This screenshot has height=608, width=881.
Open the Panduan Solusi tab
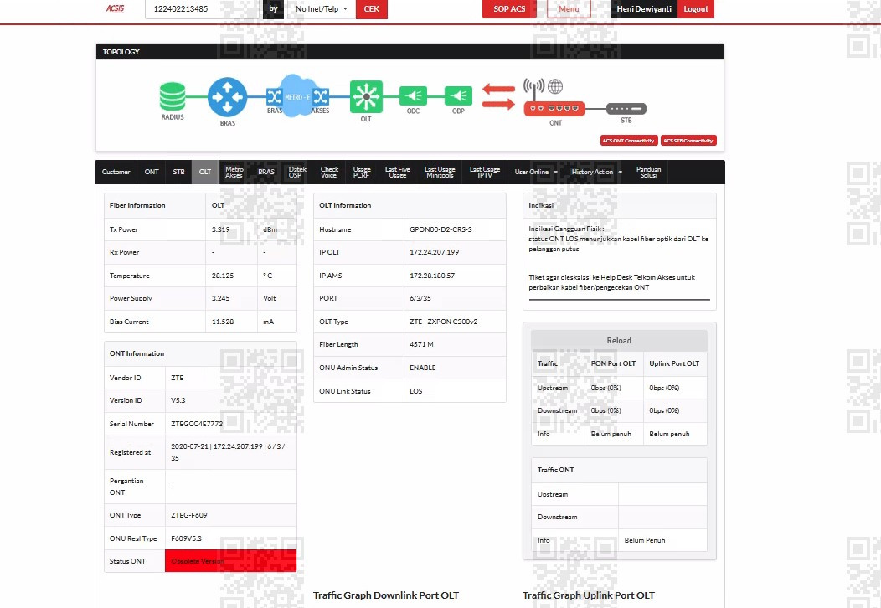(x=648, y=172)
